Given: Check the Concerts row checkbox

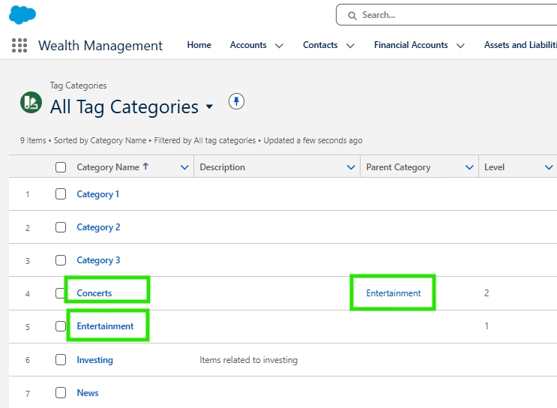Looking at the screenshot, I should tap(61, 293).
